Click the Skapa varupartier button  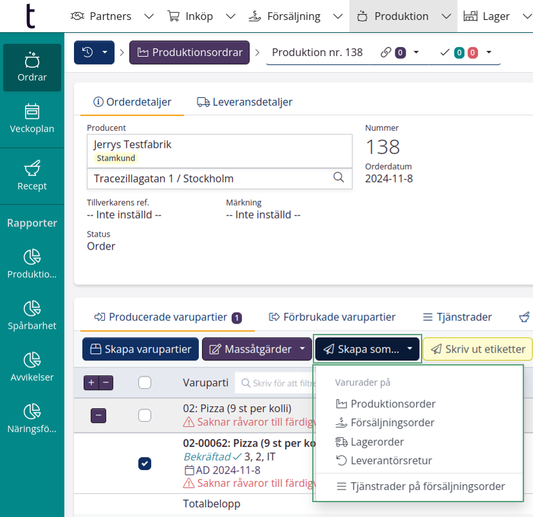[140, 349]
